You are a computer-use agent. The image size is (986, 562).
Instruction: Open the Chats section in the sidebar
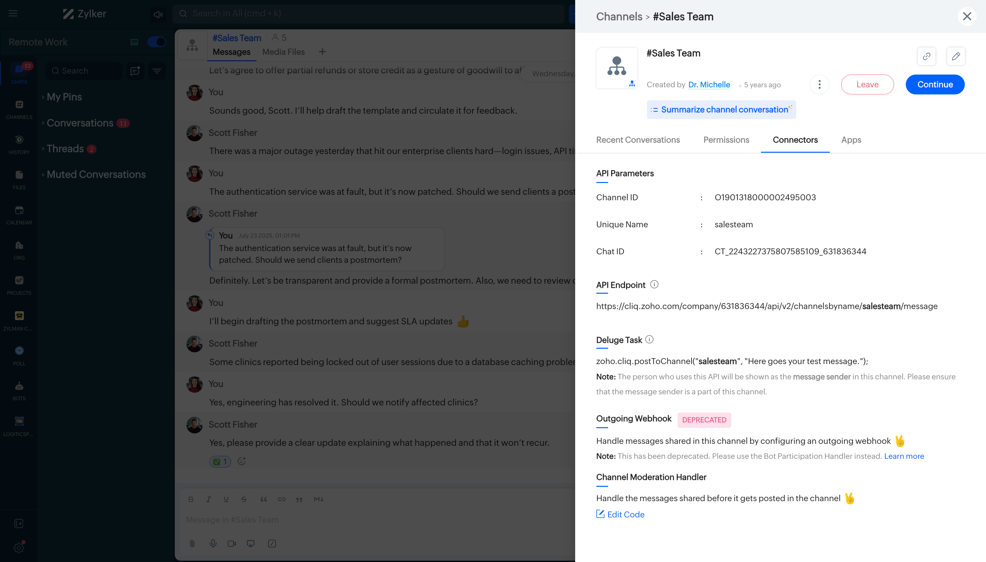(x=19, y=73)
